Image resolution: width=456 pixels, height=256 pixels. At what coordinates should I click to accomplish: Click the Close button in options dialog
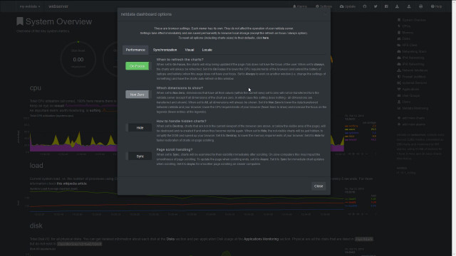coord(318,186)
